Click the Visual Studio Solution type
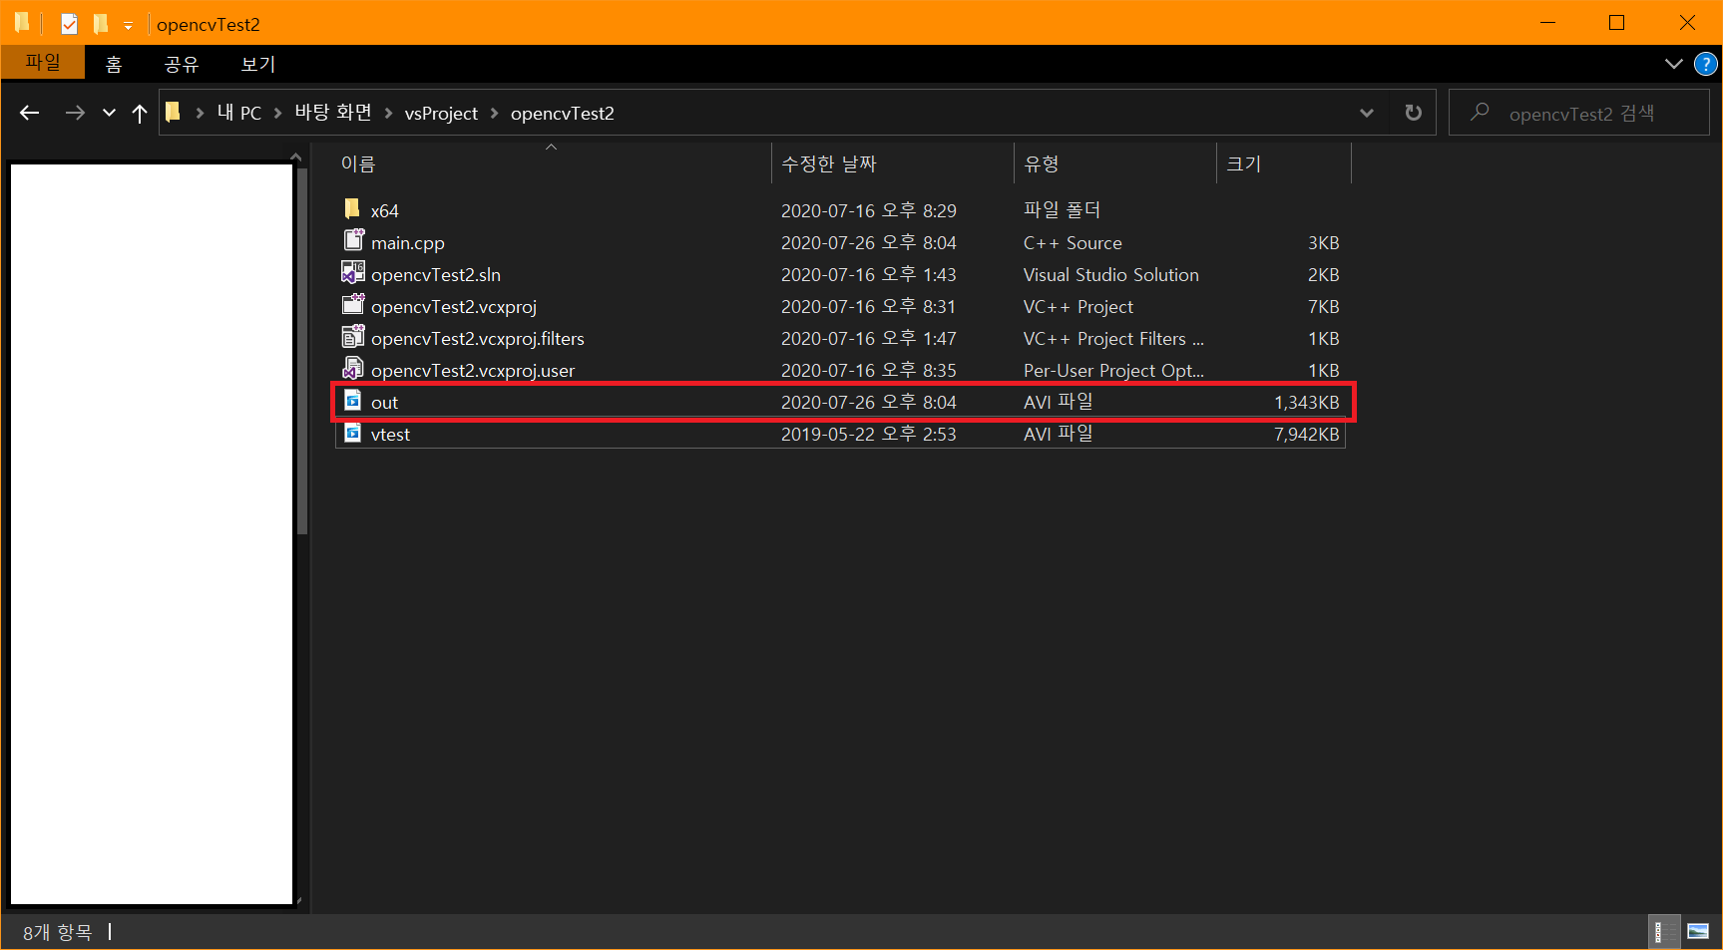The width and height of the screenshot is (1723, 950). (x=1111, y=275)
